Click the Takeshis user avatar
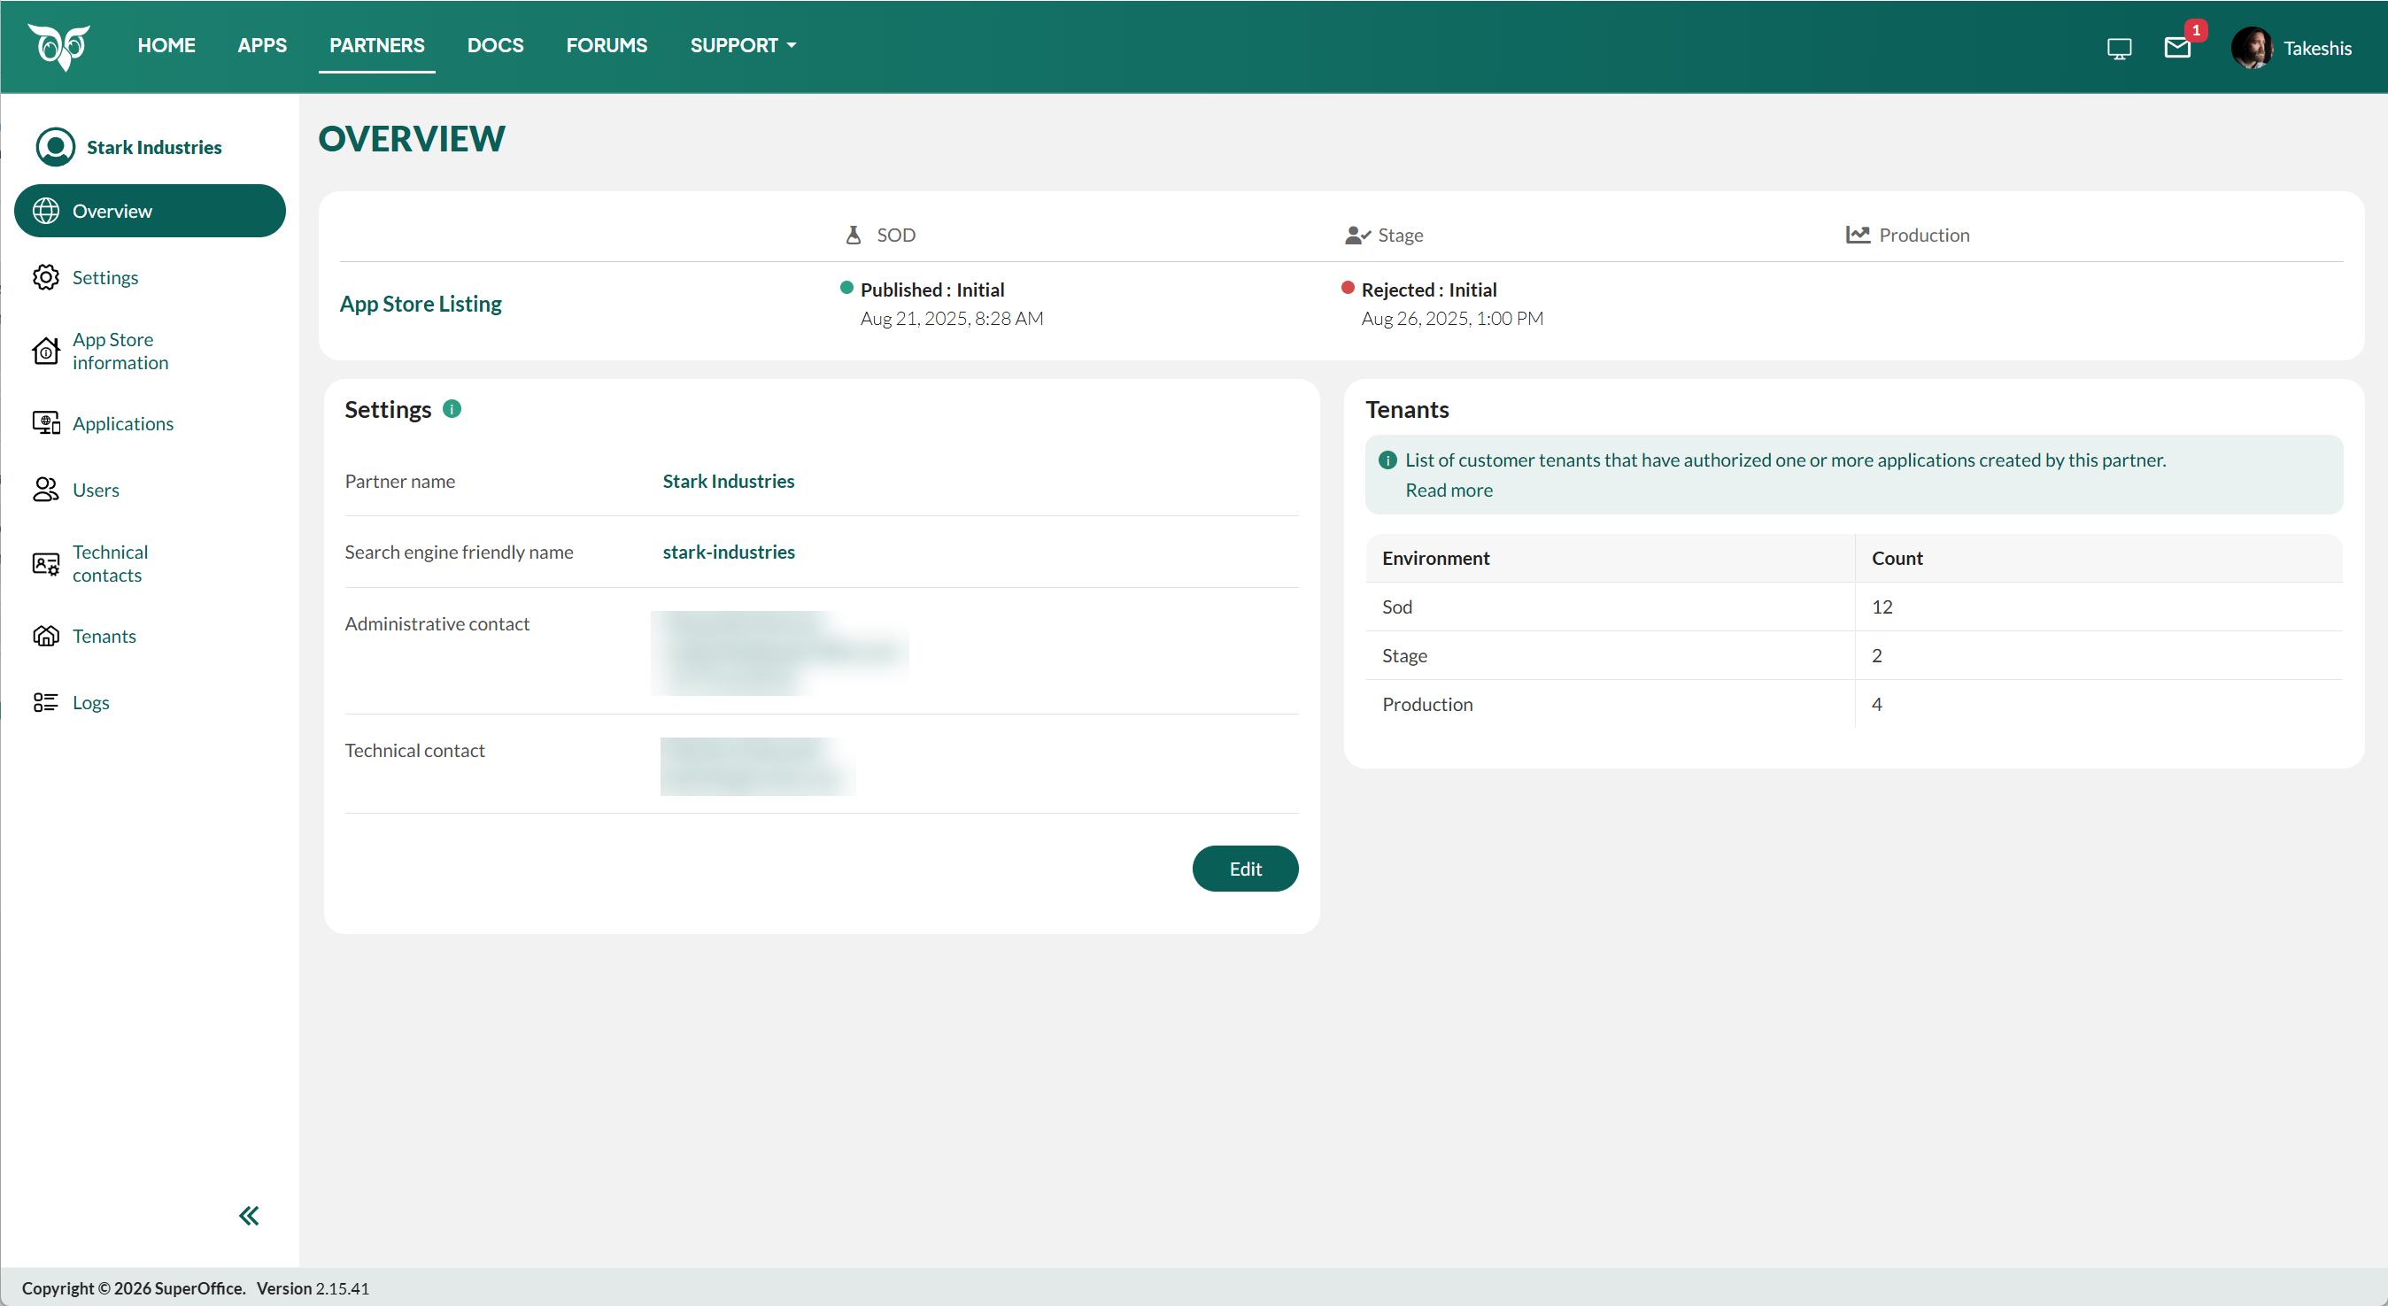The image size is (2388, 1306). pyautogui.click(x=2252, y=47)
